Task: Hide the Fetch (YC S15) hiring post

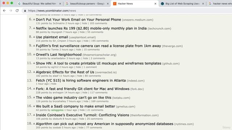Action: [54, 84]
